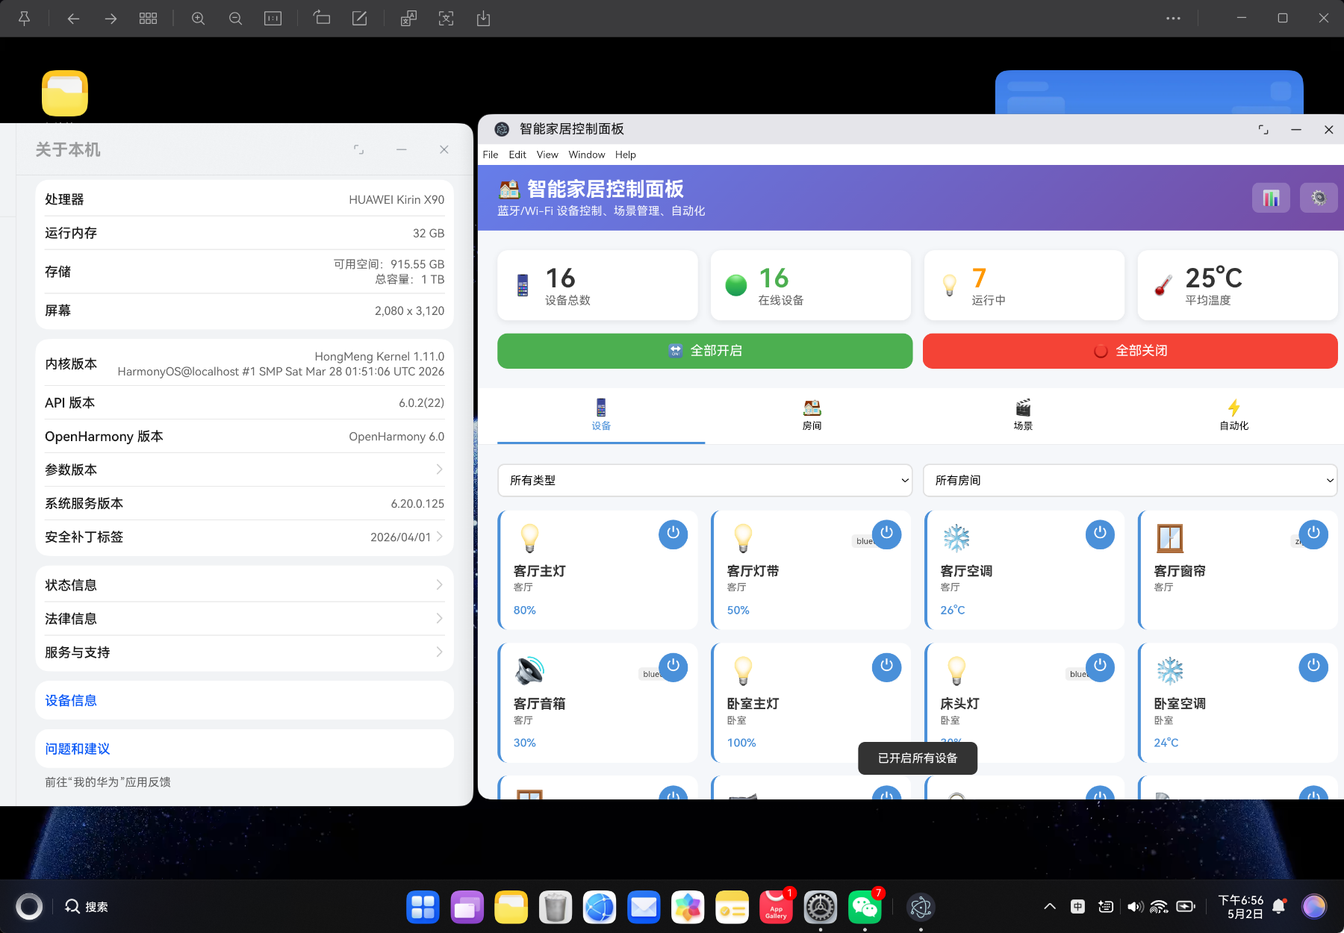This screenshot has height=933, width=1344.
Task: Switch to the 房间 tab
Action: click(x=812, y=416)
